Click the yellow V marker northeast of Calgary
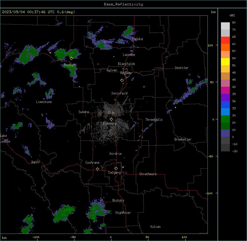This screenshot has height=241, width=247. [123, 167]
